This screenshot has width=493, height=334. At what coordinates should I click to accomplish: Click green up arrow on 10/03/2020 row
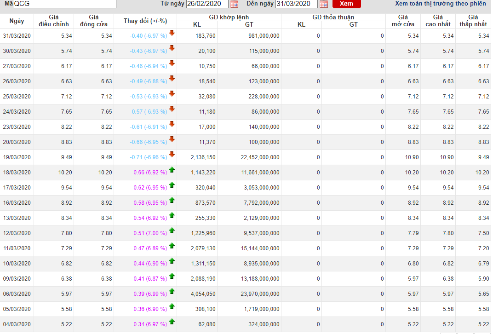pos(172,261)
